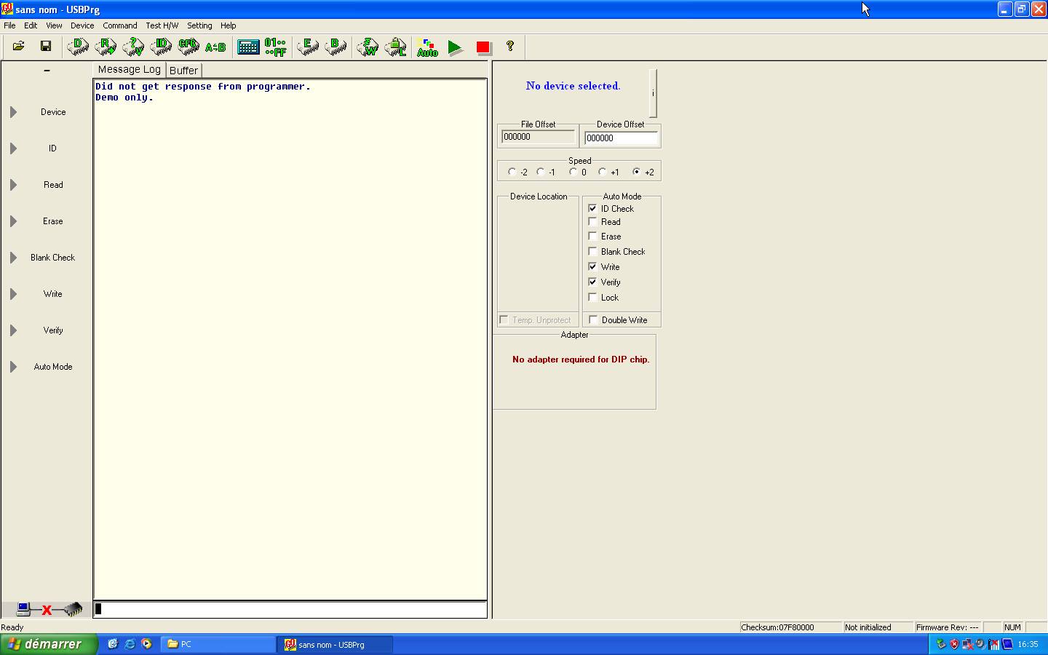Open the démarrer start button
1048x655 pixels.
click(48, 644)
